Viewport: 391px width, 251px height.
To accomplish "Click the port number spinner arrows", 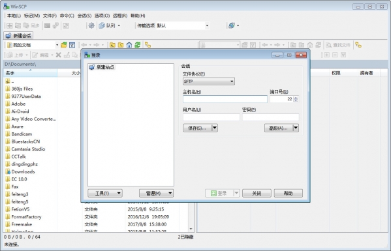I will click(x=296, y=99).
